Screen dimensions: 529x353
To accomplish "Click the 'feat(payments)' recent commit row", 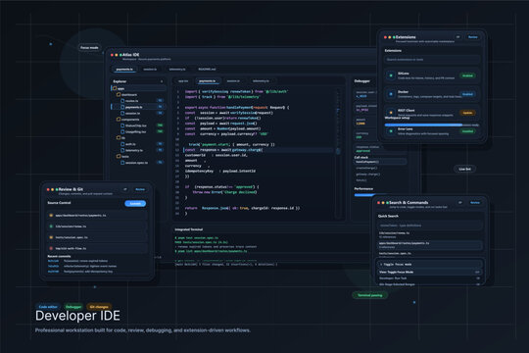I will click(81, 272).
